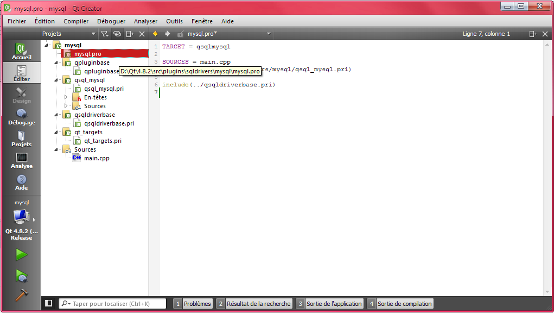The image size is (554, 313).
Task: Click the lock icon beside mysql.pro
Action: click(x=180, y=34)
